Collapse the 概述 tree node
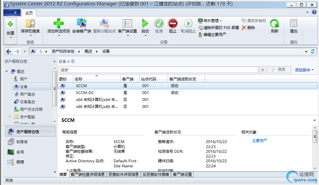319x185 pixels. click(7, 71)
